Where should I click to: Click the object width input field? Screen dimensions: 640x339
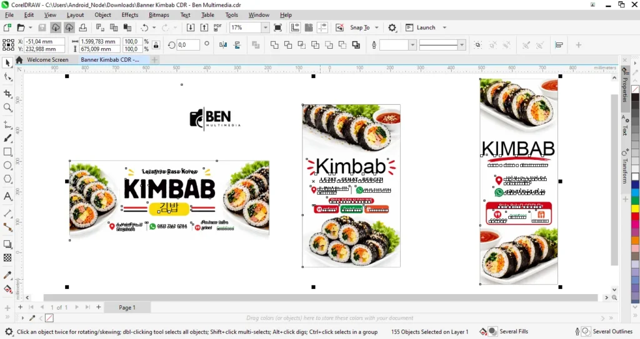pos(100,41)
